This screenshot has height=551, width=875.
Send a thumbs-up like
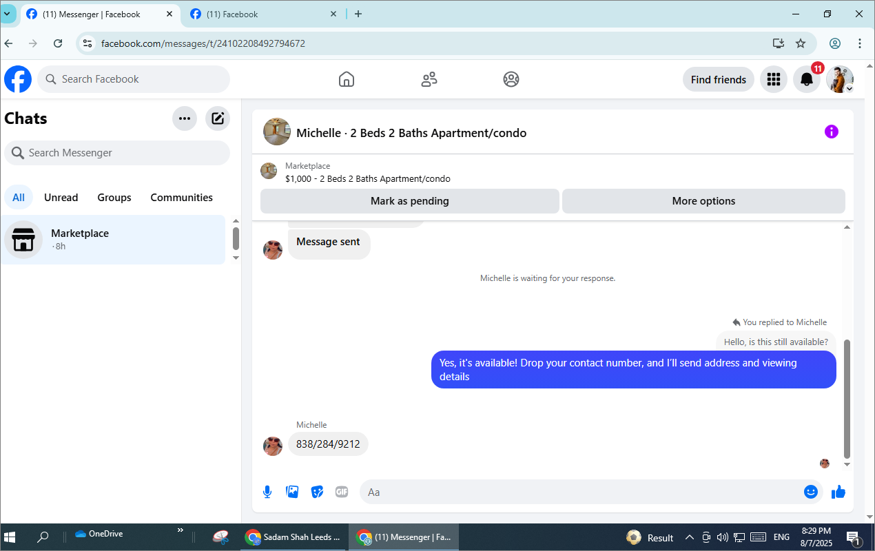[x=838, y=492]
